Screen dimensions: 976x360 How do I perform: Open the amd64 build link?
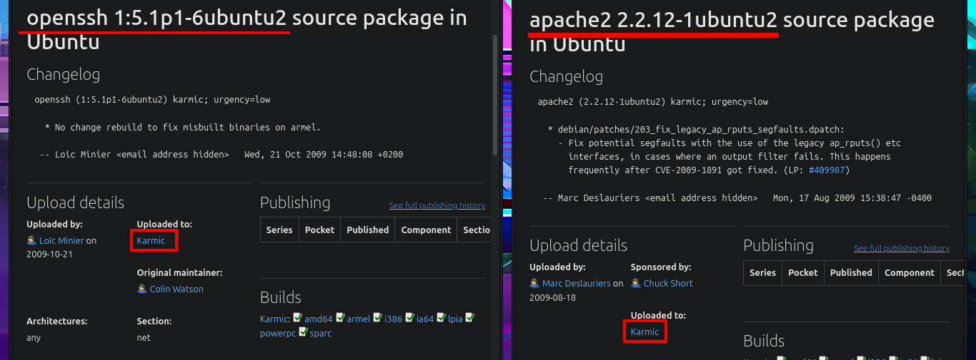[319, 319]
